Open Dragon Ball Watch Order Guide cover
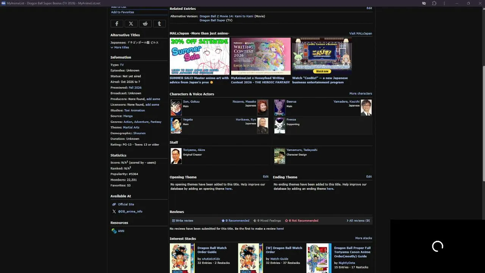 [x=182, y=258]
